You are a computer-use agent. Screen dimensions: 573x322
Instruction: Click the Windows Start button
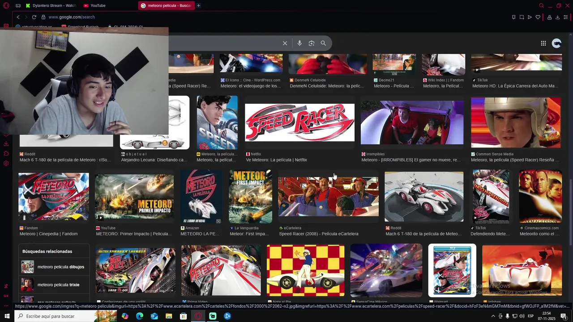coord(7,316)
